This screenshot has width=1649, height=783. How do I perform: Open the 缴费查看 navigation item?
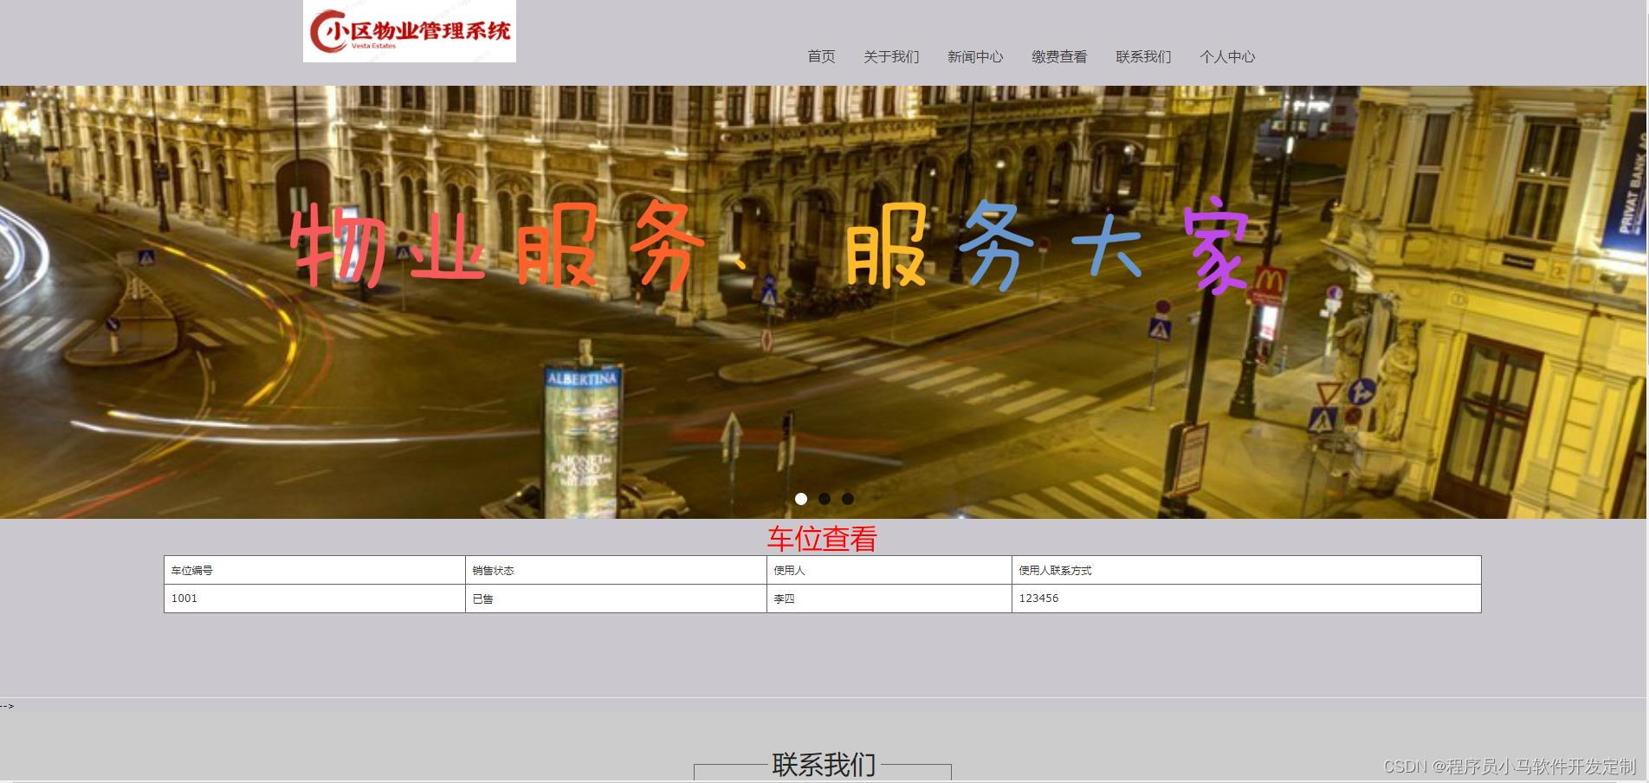click(1059, 57)
